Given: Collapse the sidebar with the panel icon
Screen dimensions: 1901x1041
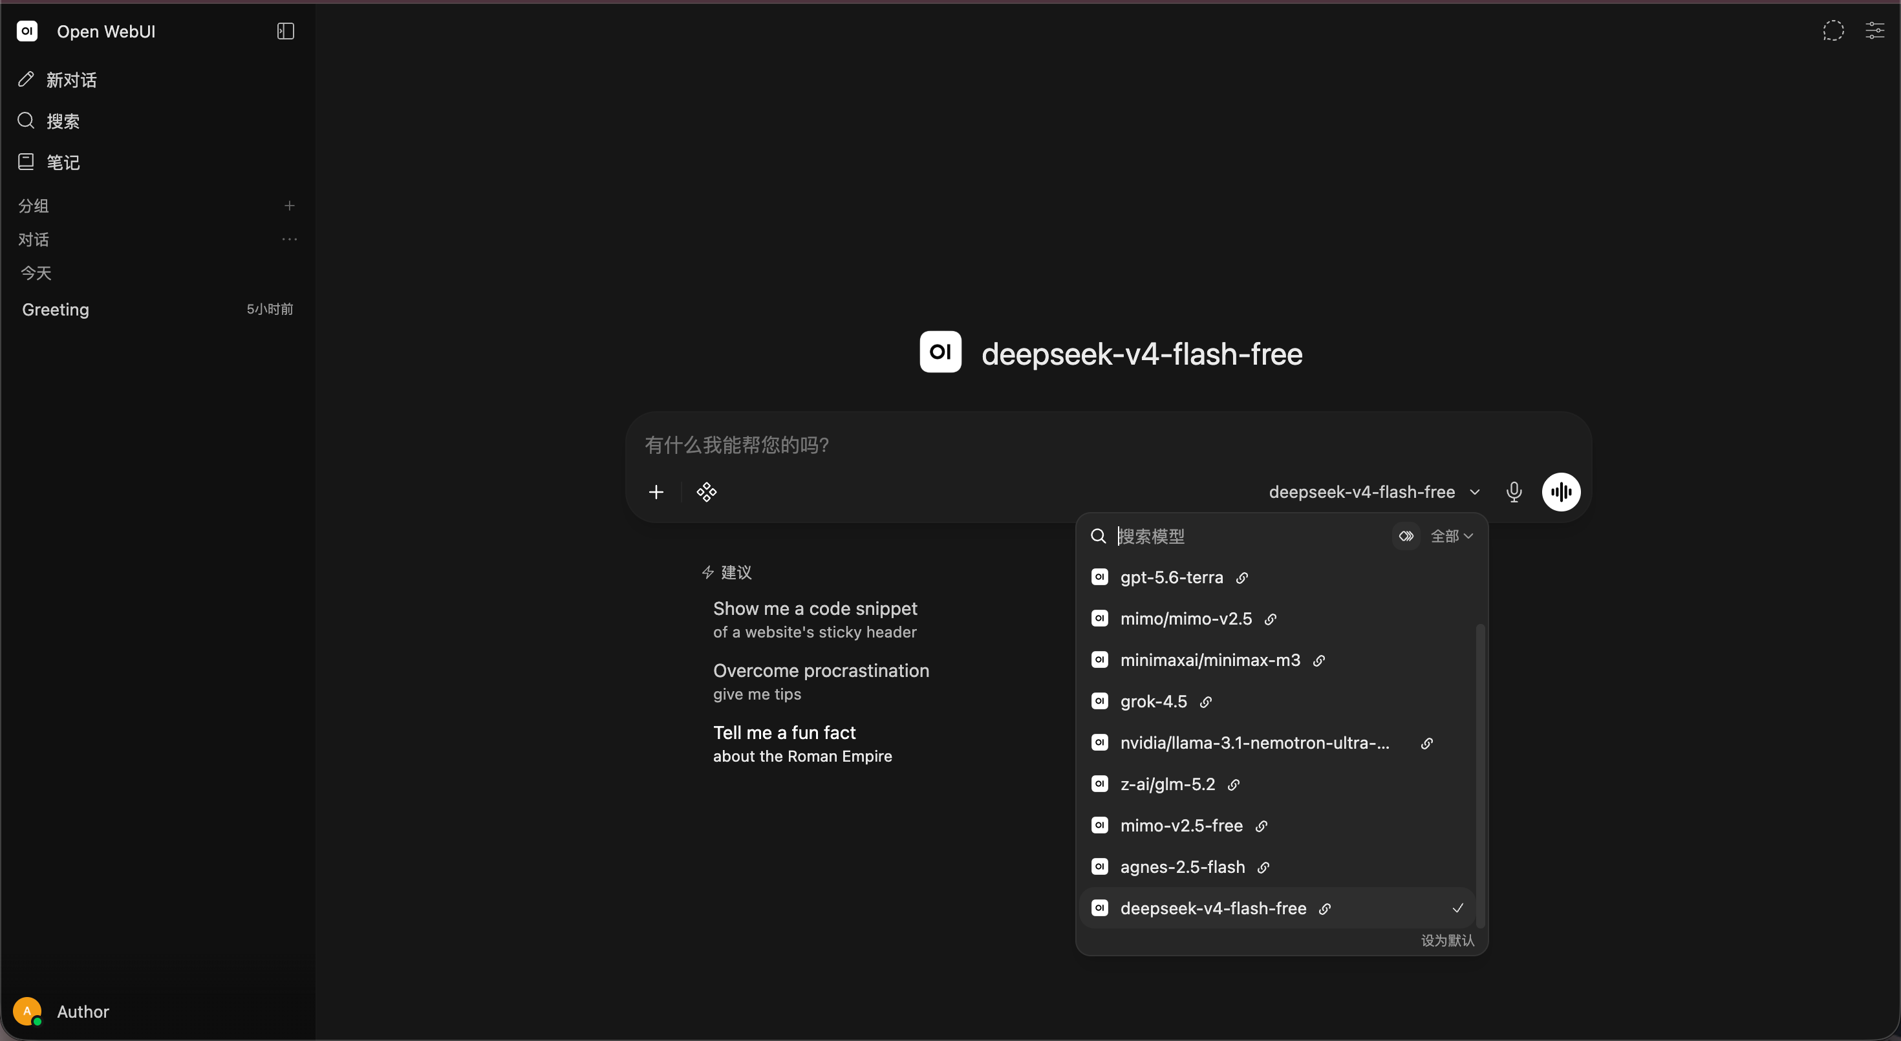Looking at the screenshot, I should pos(286,31).
